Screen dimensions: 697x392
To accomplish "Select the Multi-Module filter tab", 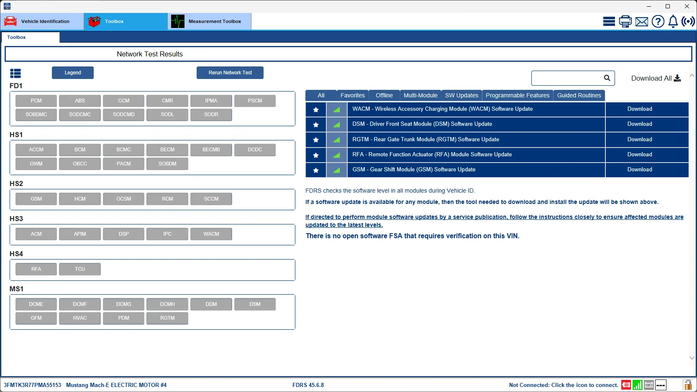I will [420, 95].
